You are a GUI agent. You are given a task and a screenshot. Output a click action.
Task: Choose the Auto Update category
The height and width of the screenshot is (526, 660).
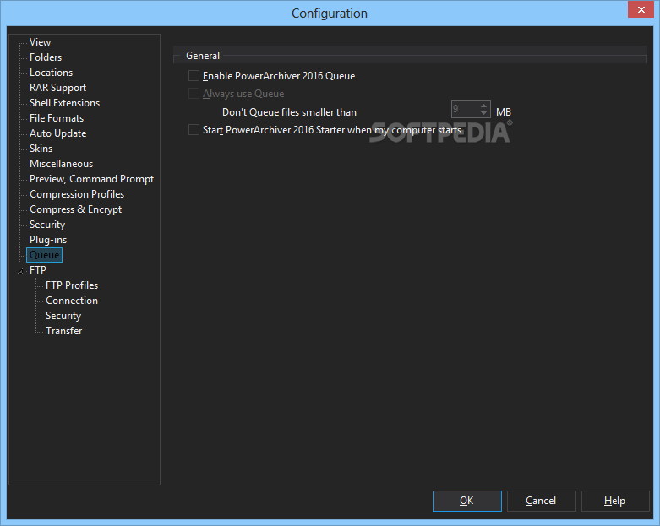point(57,133)
